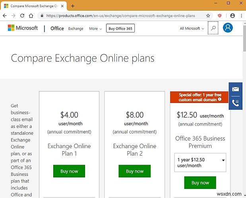This screenshot has width=246, height=198.
Task: Expand the More navigation menu
Action: [x=95, y=29]
